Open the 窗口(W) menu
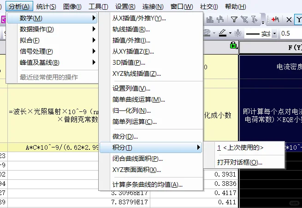Screen dimensions: 302x208 click(182, 6)
